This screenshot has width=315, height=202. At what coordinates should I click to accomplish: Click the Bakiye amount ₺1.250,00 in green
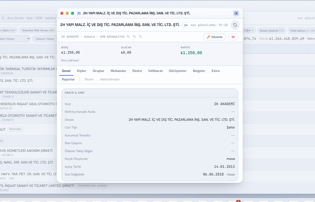tap(191, 53)
